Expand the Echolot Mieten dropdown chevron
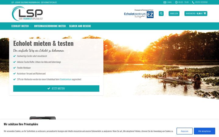This screenshot has width=219, height=137. pos(30,26)
